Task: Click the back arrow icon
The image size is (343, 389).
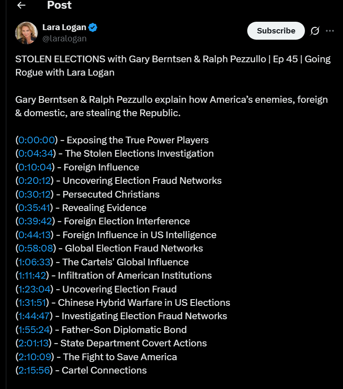Action: tap(21, 5)
